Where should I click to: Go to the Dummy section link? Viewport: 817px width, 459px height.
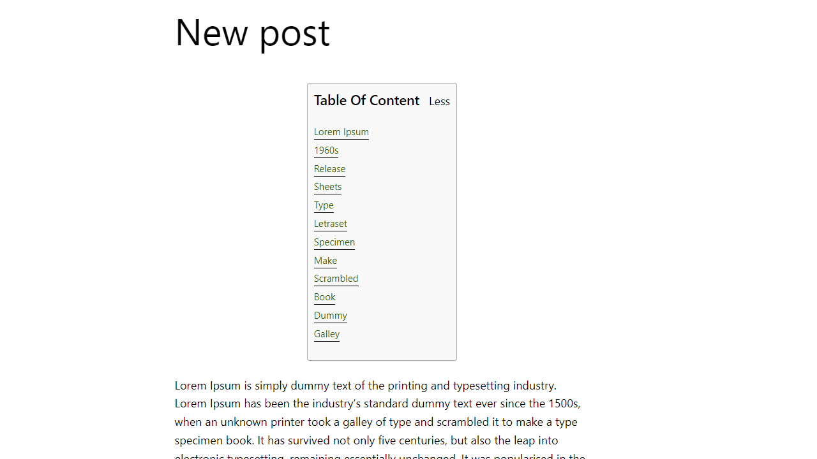coord(330,316)
